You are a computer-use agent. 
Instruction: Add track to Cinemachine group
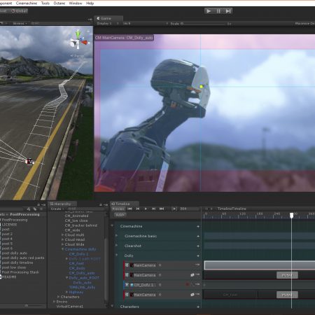coord(198,226)
